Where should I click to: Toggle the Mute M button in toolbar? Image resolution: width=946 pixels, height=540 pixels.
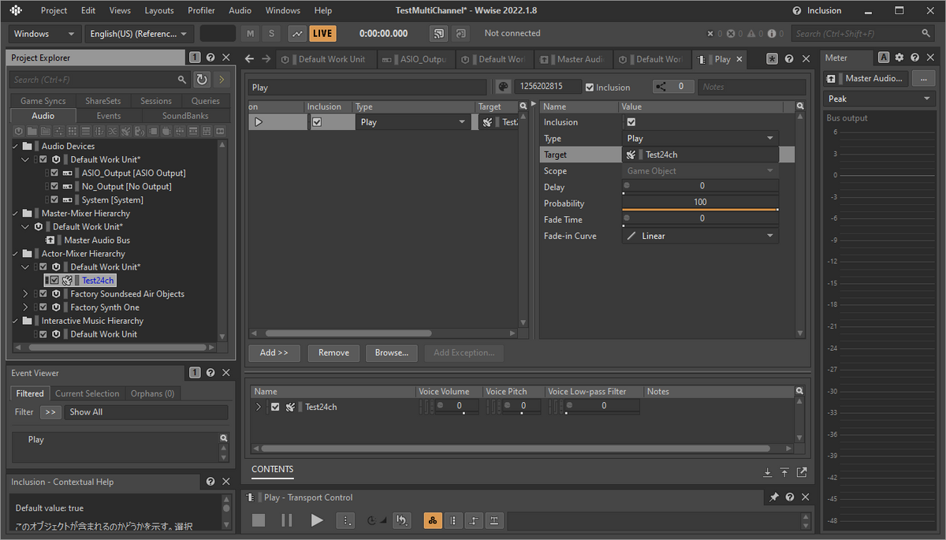coord(251,33)
